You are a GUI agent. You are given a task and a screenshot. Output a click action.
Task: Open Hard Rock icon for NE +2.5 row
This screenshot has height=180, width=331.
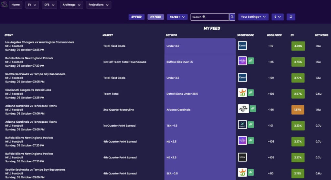coord(242,140)
